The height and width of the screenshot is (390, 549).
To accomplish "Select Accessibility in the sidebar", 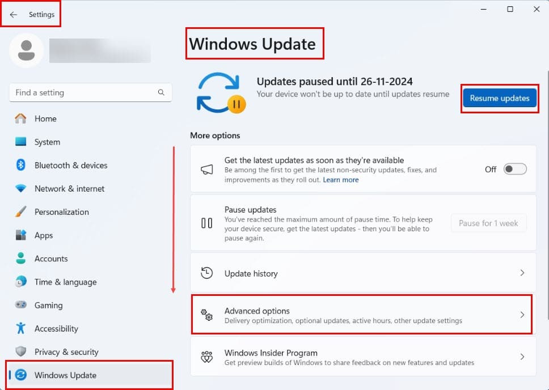I will click(x=90, y=328).
